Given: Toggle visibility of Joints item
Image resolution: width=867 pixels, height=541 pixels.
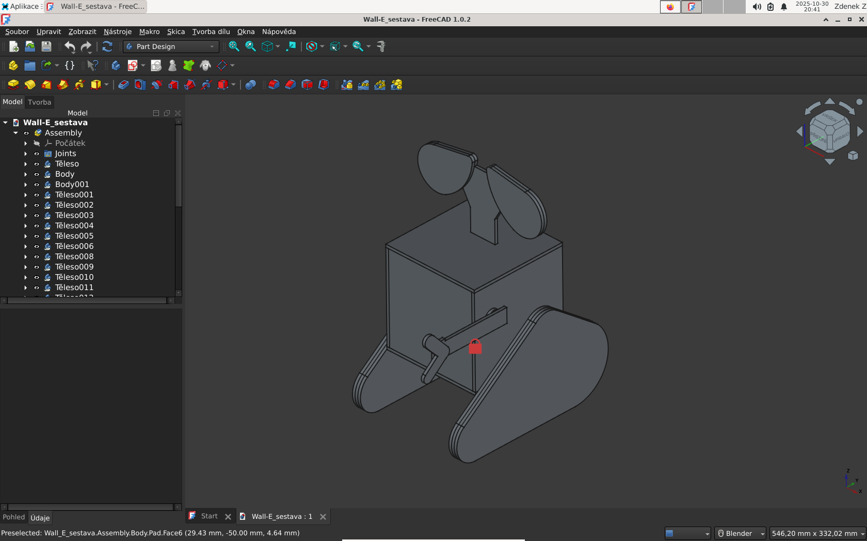Looking at the screenshot, I should point(37,154).
